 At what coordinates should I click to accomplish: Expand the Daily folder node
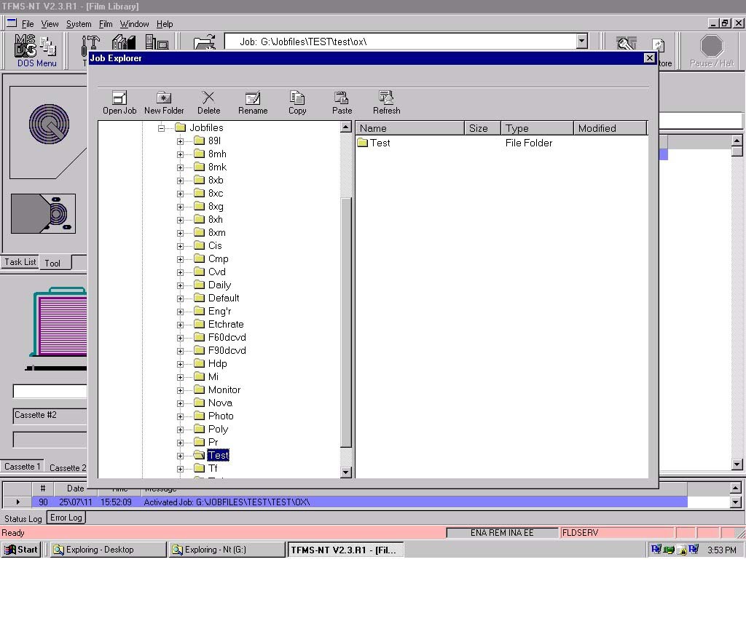point(180,285)
